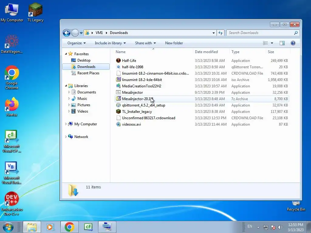311x233 pixels.
Task: Click the EN language indicator
Action: (x=250, y=226)
